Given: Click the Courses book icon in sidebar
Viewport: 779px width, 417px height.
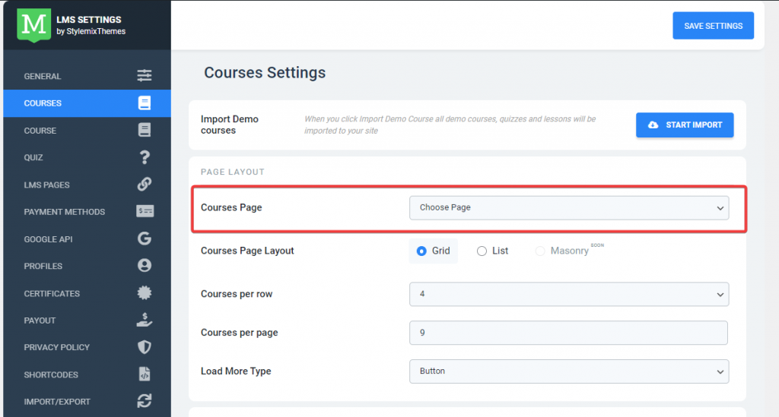Looking at the screenshot, I should click(145, 103).
